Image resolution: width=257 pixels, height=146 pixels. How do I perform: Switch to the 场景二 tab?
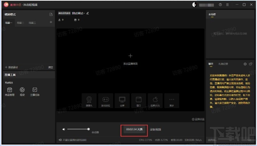pyautogui.click(x=20, y=23)
